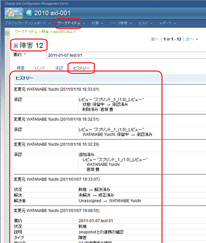The height and width of the screenshot is (243, 206).
Task: Follow the axl-001-ALL breadcrumb link
Action: 63,32
